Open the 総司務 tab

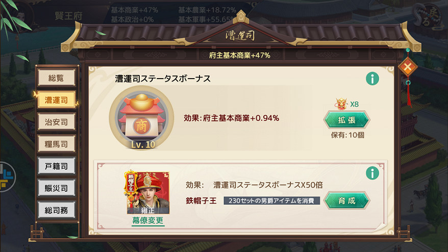tap(56, 210)
